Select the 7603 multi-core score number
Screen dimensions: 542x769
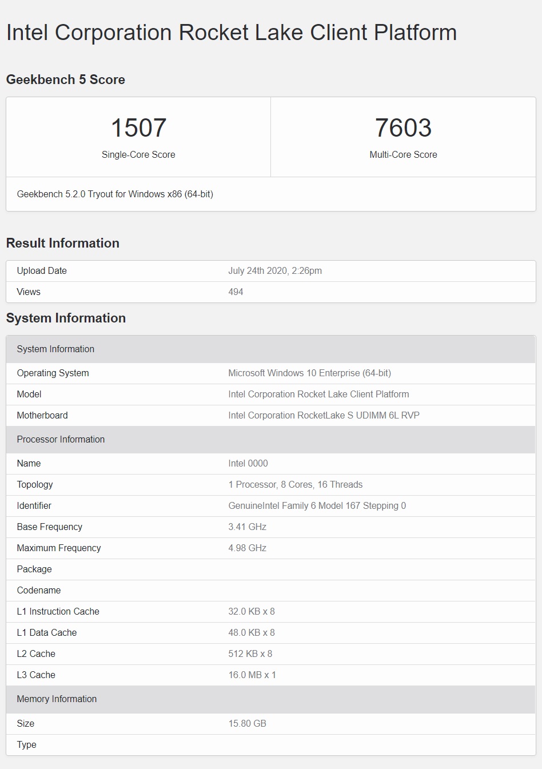[403, 127]
